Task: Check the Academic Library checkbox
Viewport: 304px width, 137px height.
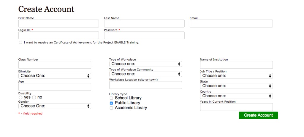Action: pyautogui.click(x=111, y=108)
